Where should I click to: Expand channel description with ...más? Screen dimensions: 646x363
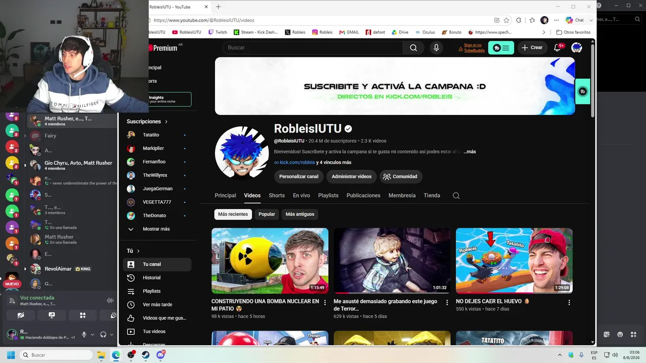point(469,152)
